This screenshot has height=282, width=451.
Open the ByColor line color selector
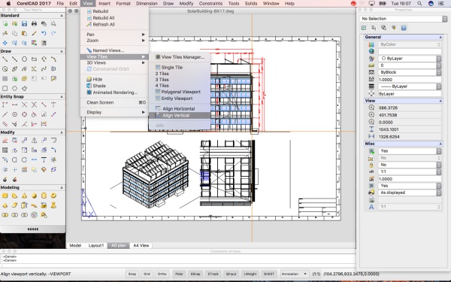point(410,44)
